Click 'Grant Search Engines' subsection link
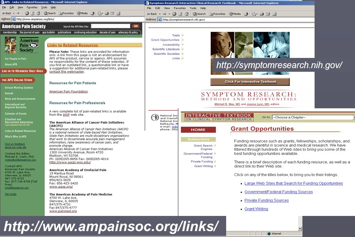The image size is (355, 237). [203, 147]
